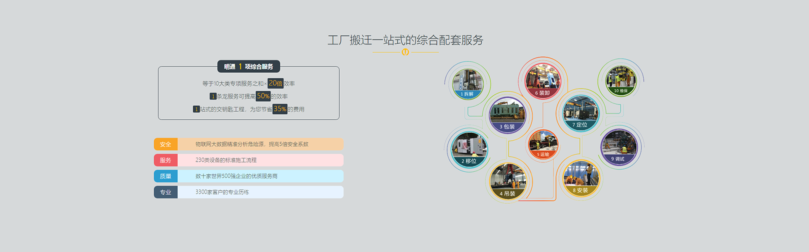Open the 3 包装 circle image
Viewport: 809px width, 252px height.
tap(507, 115)
